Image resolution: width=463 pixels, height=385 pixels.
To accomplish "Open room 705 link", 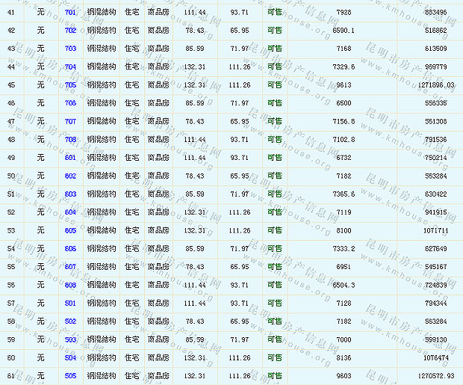I will click(70, 84).
